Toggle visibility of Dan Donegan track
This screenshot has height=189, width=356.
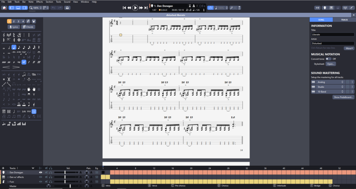[40, 172]
